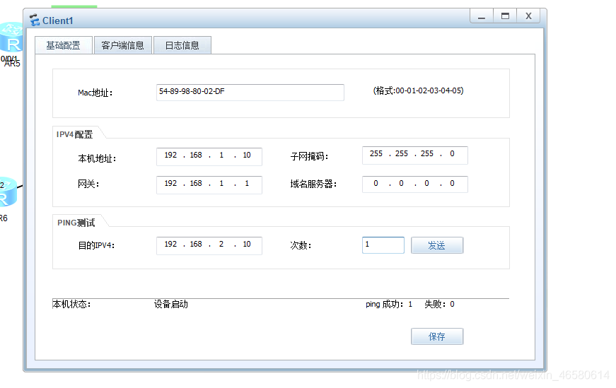Click the 本机地址 IP field
This screenshot has height=388, width=616.
pos(209,157)
